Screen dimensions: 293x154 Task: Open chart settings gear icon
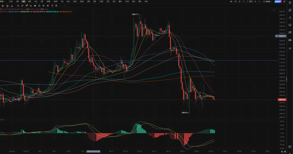256,2
